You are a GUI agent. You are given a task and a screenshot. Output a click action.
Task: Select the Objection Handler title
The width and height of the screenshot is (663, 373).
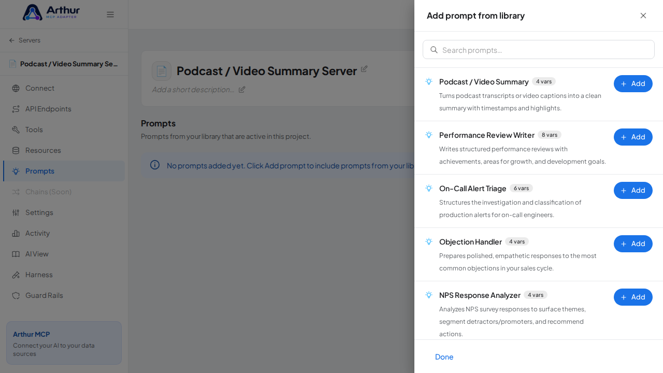coord(470,242)
